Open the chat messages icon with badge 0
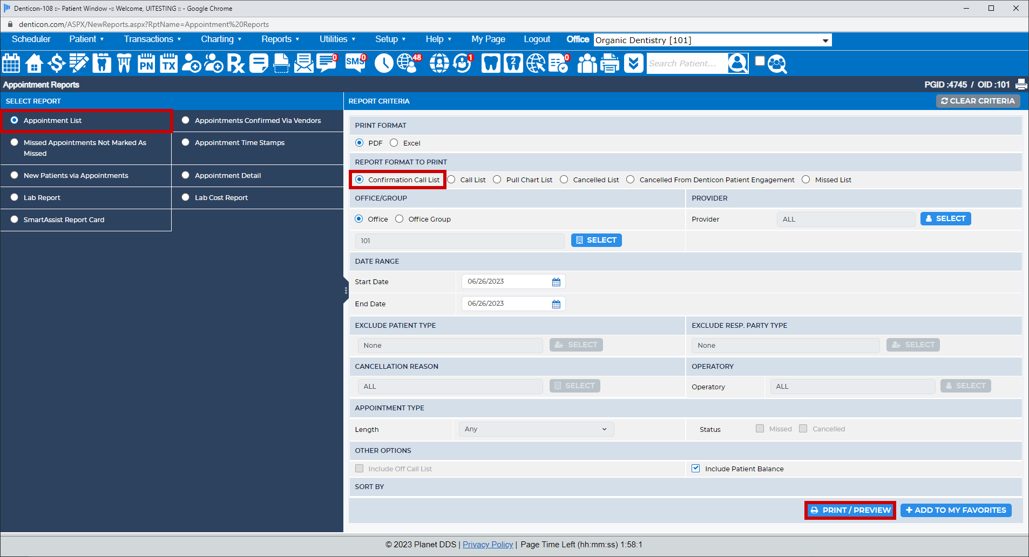 tap(327, 63)
